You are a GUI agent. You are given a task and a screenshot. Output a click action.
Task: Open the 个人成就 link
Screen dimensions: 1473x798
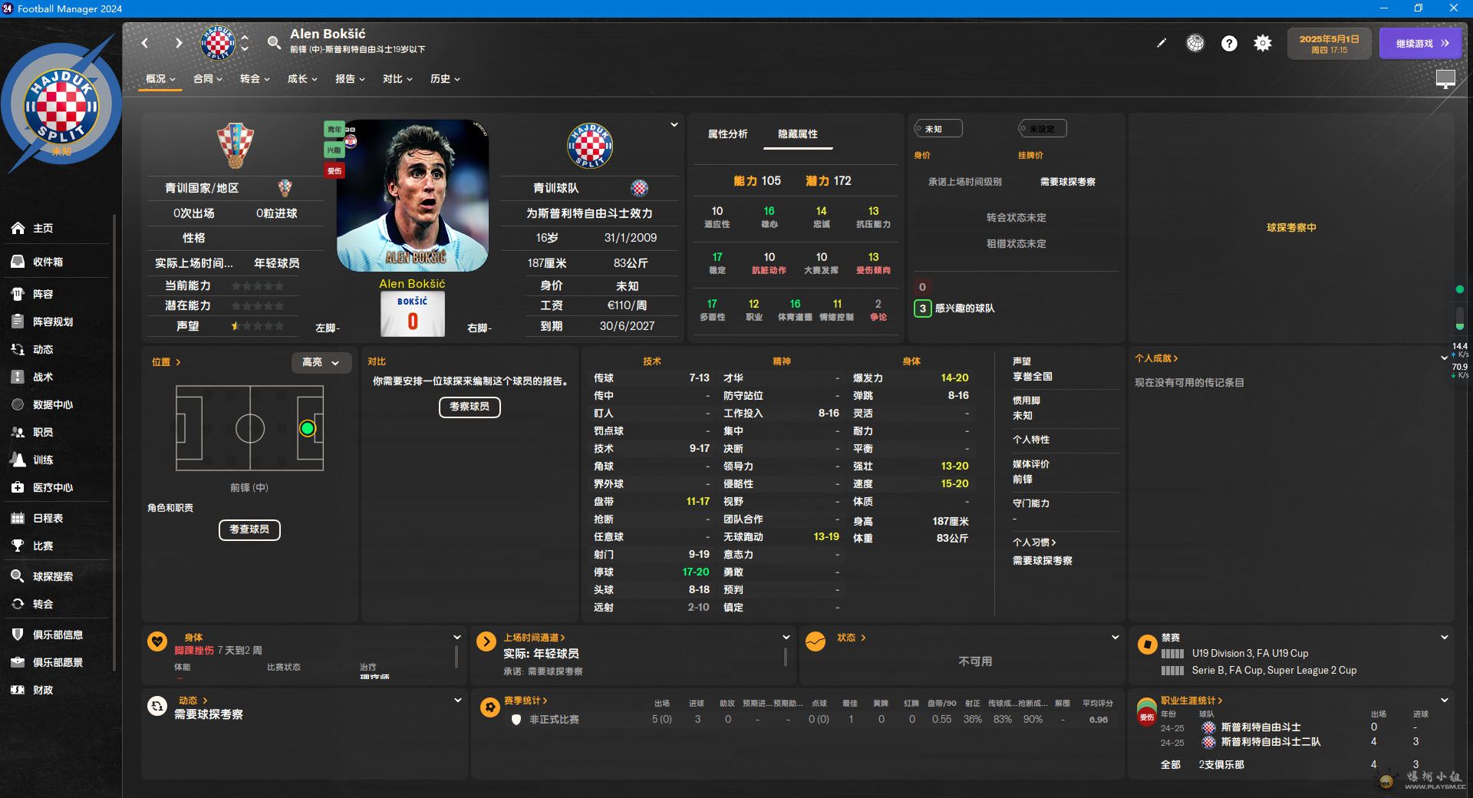(x=1156, y=358)
